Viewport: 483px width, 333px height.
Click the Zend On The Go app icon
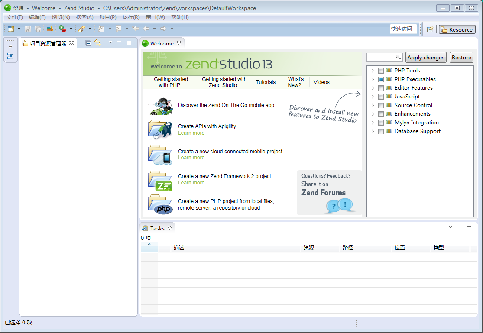tap(160, 106)
